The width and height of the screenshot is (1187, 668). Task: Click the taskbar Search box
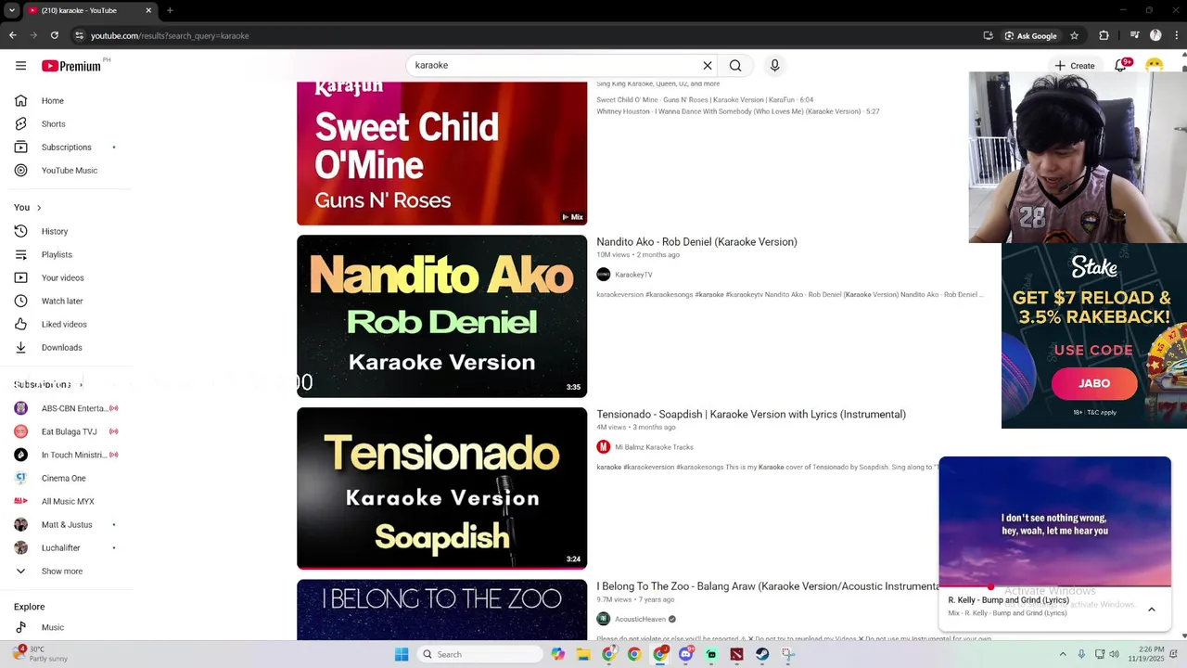479,654
